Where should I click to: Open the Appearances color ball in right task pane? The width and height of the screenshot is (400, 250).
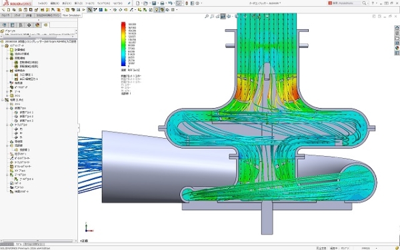point(397,48)
